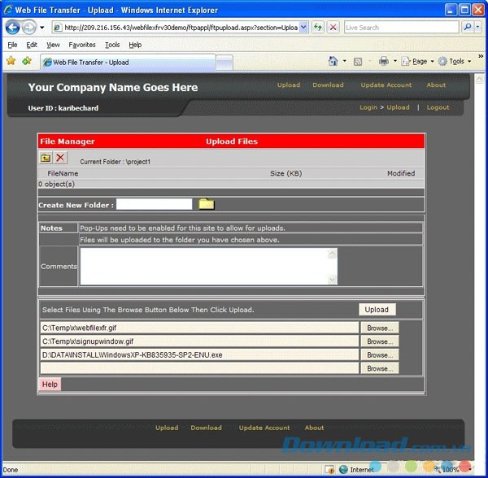The image size is (488, 478).
Task: Click the Add to Favorites star icon
Action: (x=27, y=61)
